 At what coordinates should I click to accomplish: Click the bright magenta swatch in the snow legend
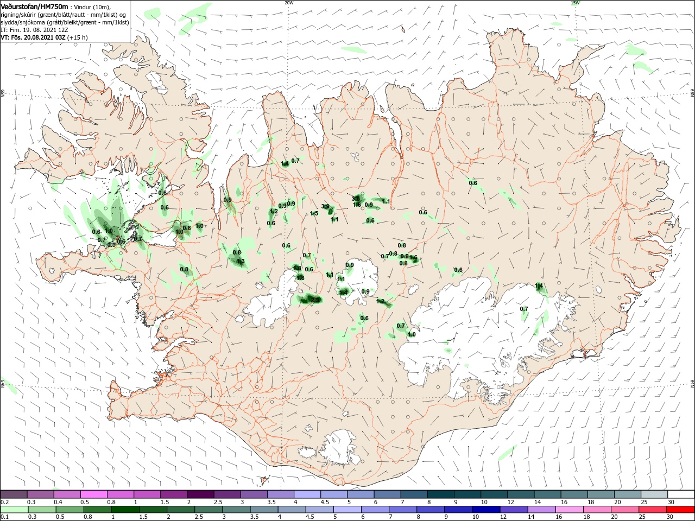(93, 494)
